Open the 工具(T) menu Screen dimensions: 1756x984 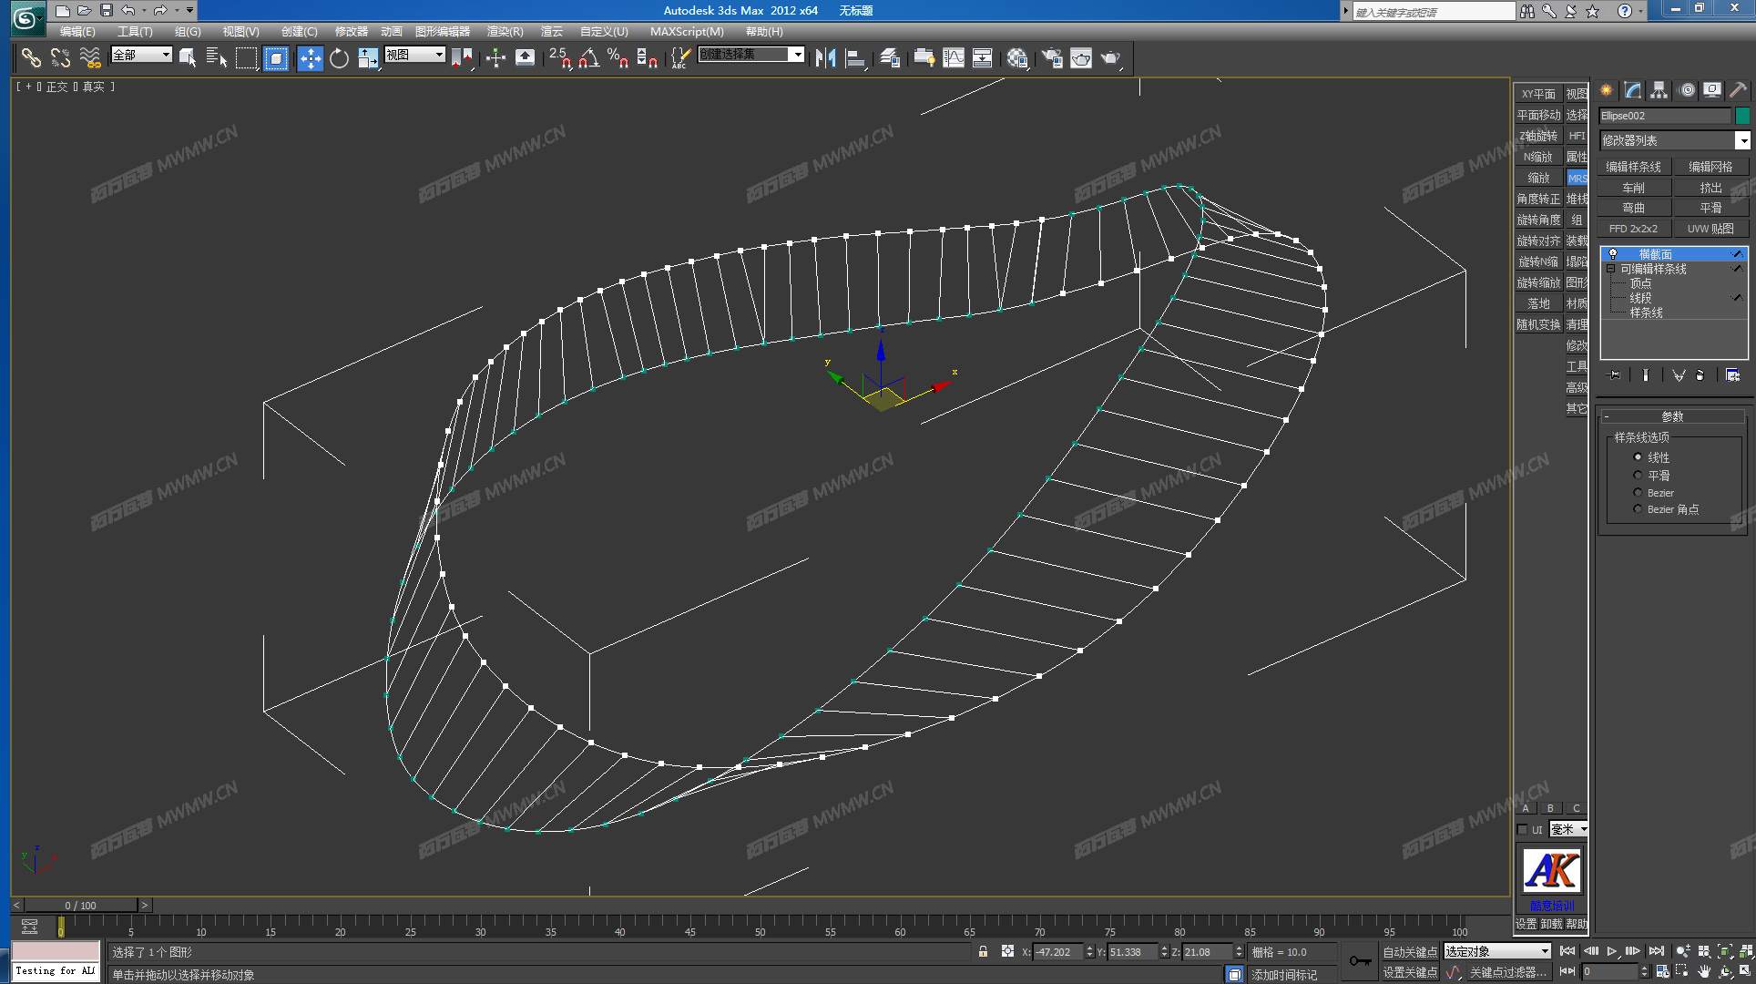[x=135, y=31]
